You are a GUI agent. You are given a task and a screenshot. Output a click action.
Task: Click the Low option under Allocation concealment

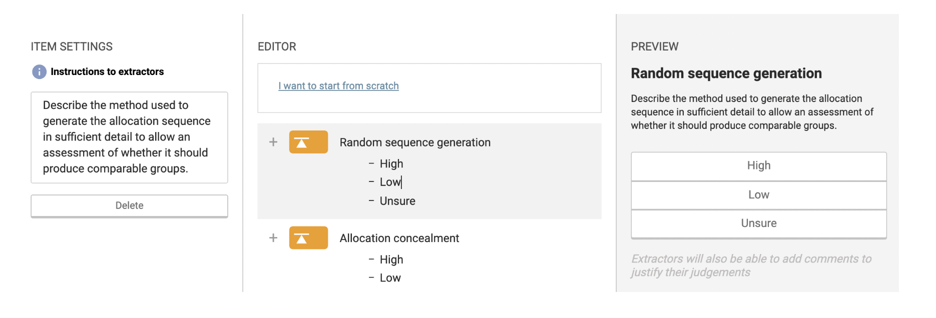(x=390, y=278)
